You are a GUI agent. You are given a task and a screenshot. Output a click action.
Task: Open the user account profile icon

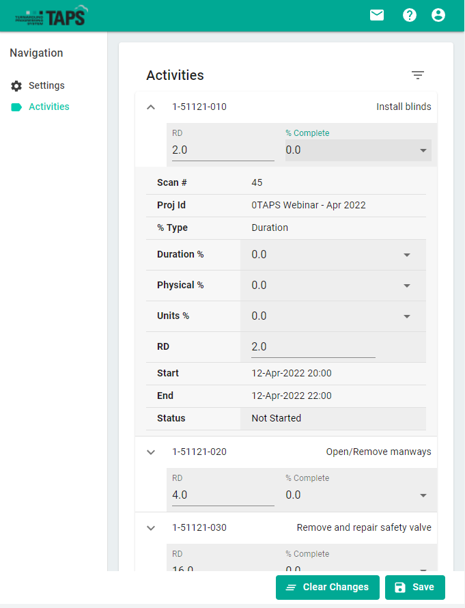click(x=438, y=15)
